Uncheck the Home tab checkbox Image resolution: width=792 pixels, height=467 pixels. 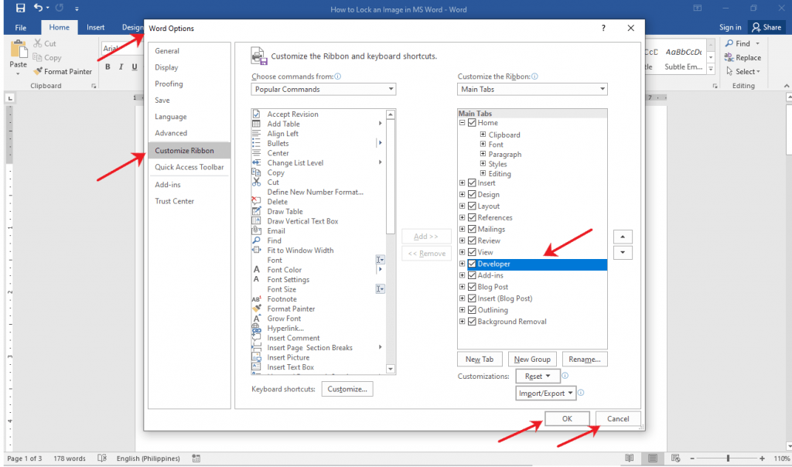[473, 123]
